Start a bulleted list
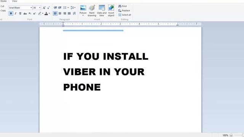Screen dimensions: 244x137 [65, 8]
